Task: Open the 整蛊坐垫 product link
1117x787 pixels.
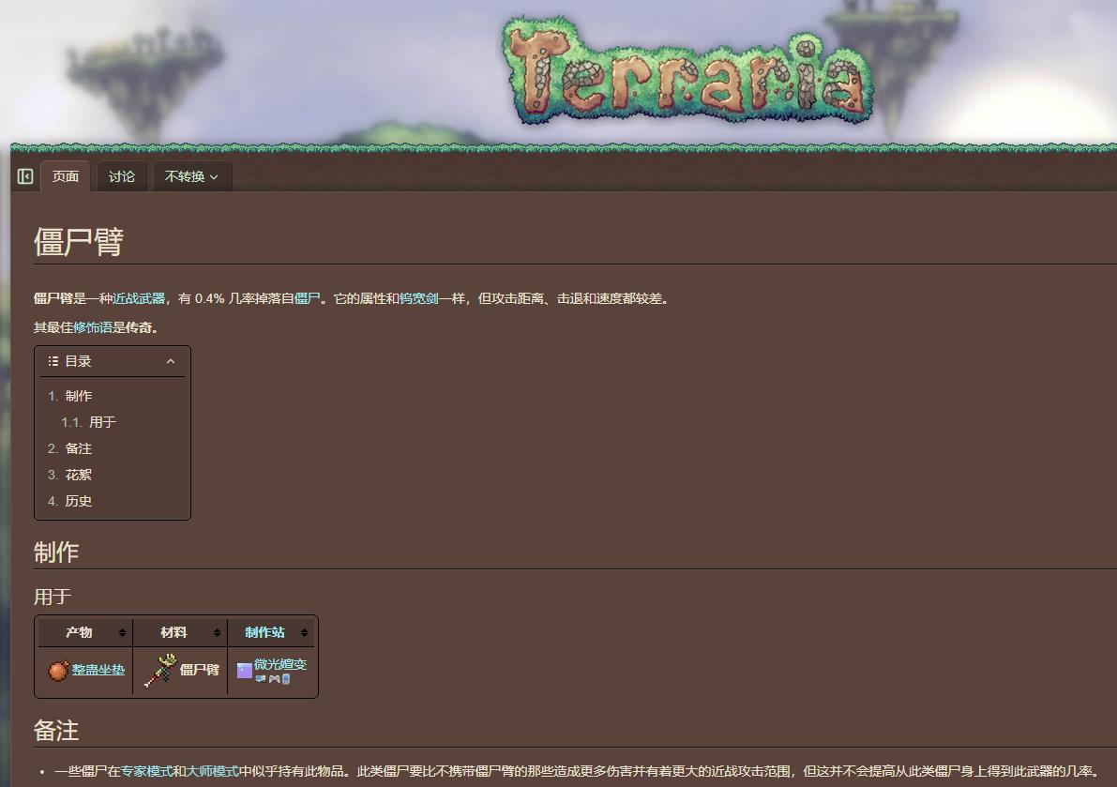Action: click(98, 670)
